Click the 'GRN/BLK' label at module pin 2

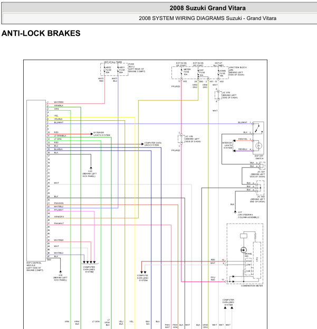pos(59,105)
